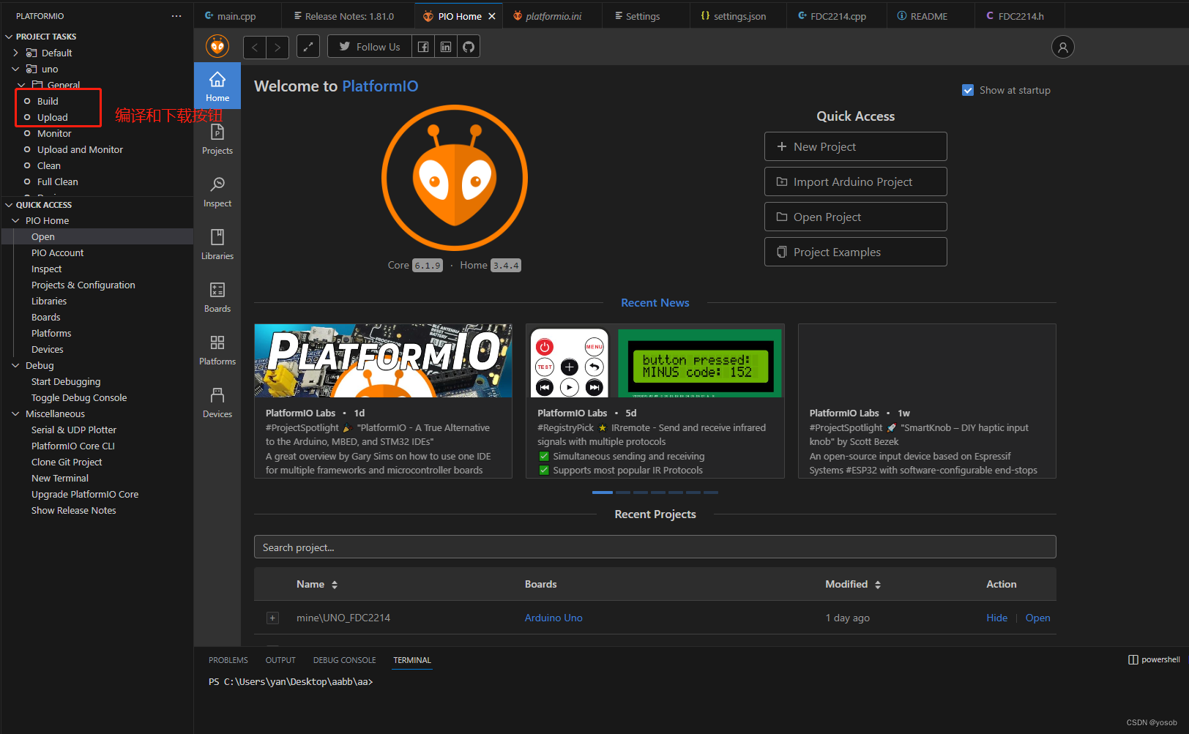Open the GitHub icon link

469,47
